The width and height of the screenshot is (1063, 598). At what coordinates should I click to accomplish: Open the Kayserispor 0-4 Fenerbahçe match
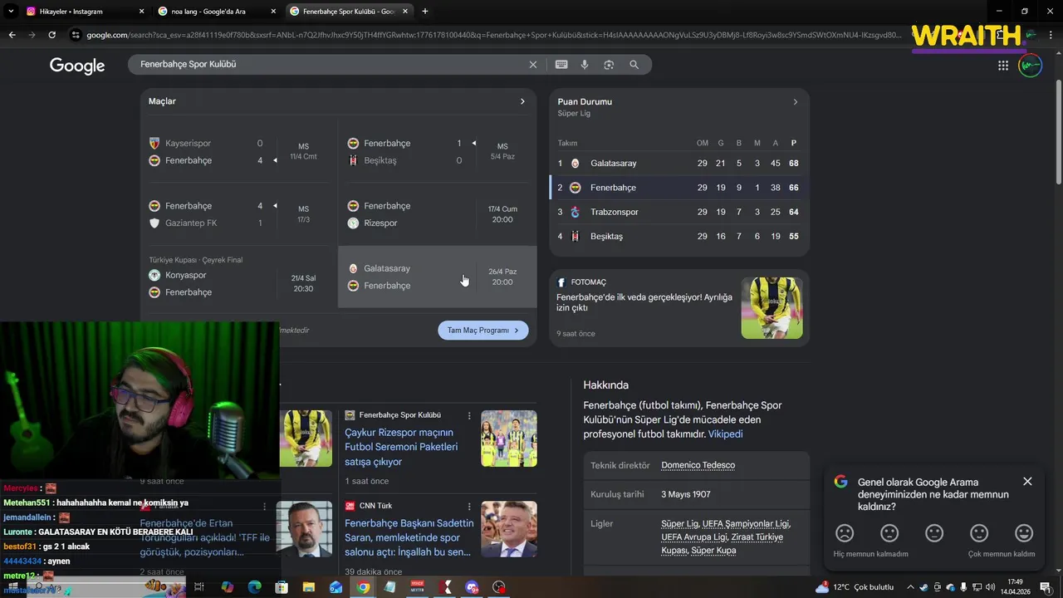pos(238,152)
